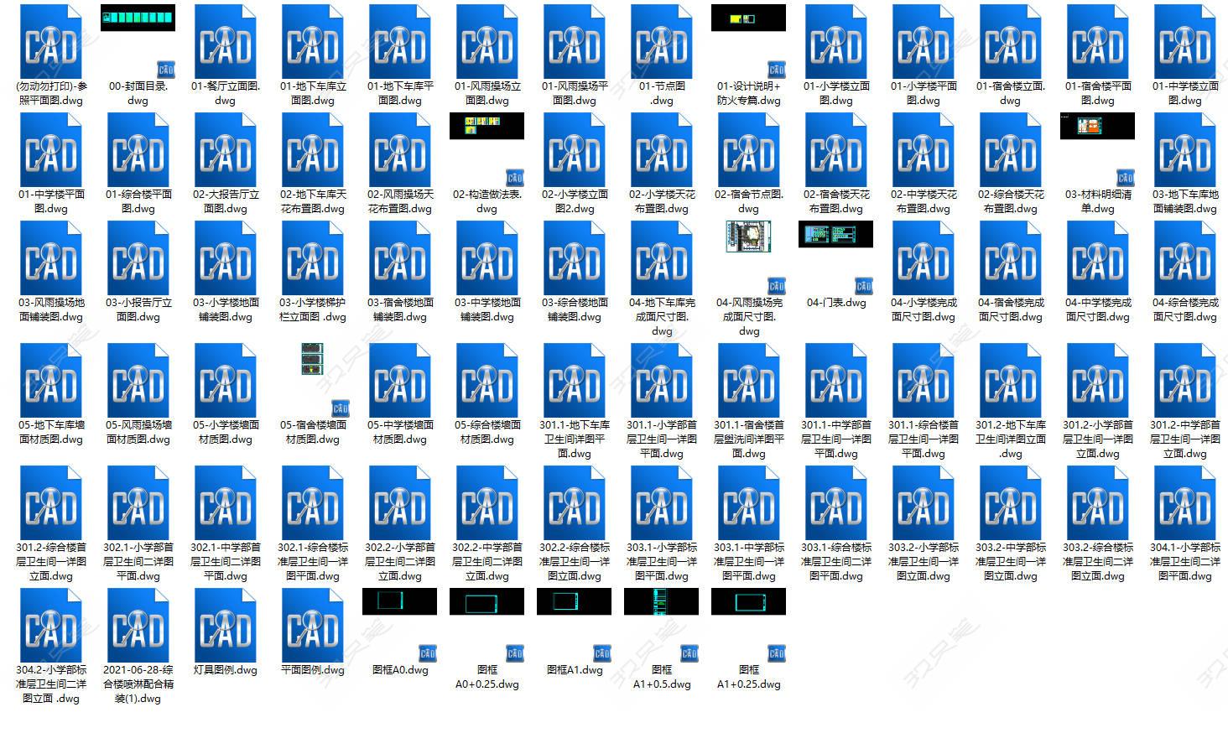This screenshot has width=1228, height=754.
Task: Select the 303.1-综合楼标准层卫生间二详图平面.dwg icon
Action: pos(835,502)
